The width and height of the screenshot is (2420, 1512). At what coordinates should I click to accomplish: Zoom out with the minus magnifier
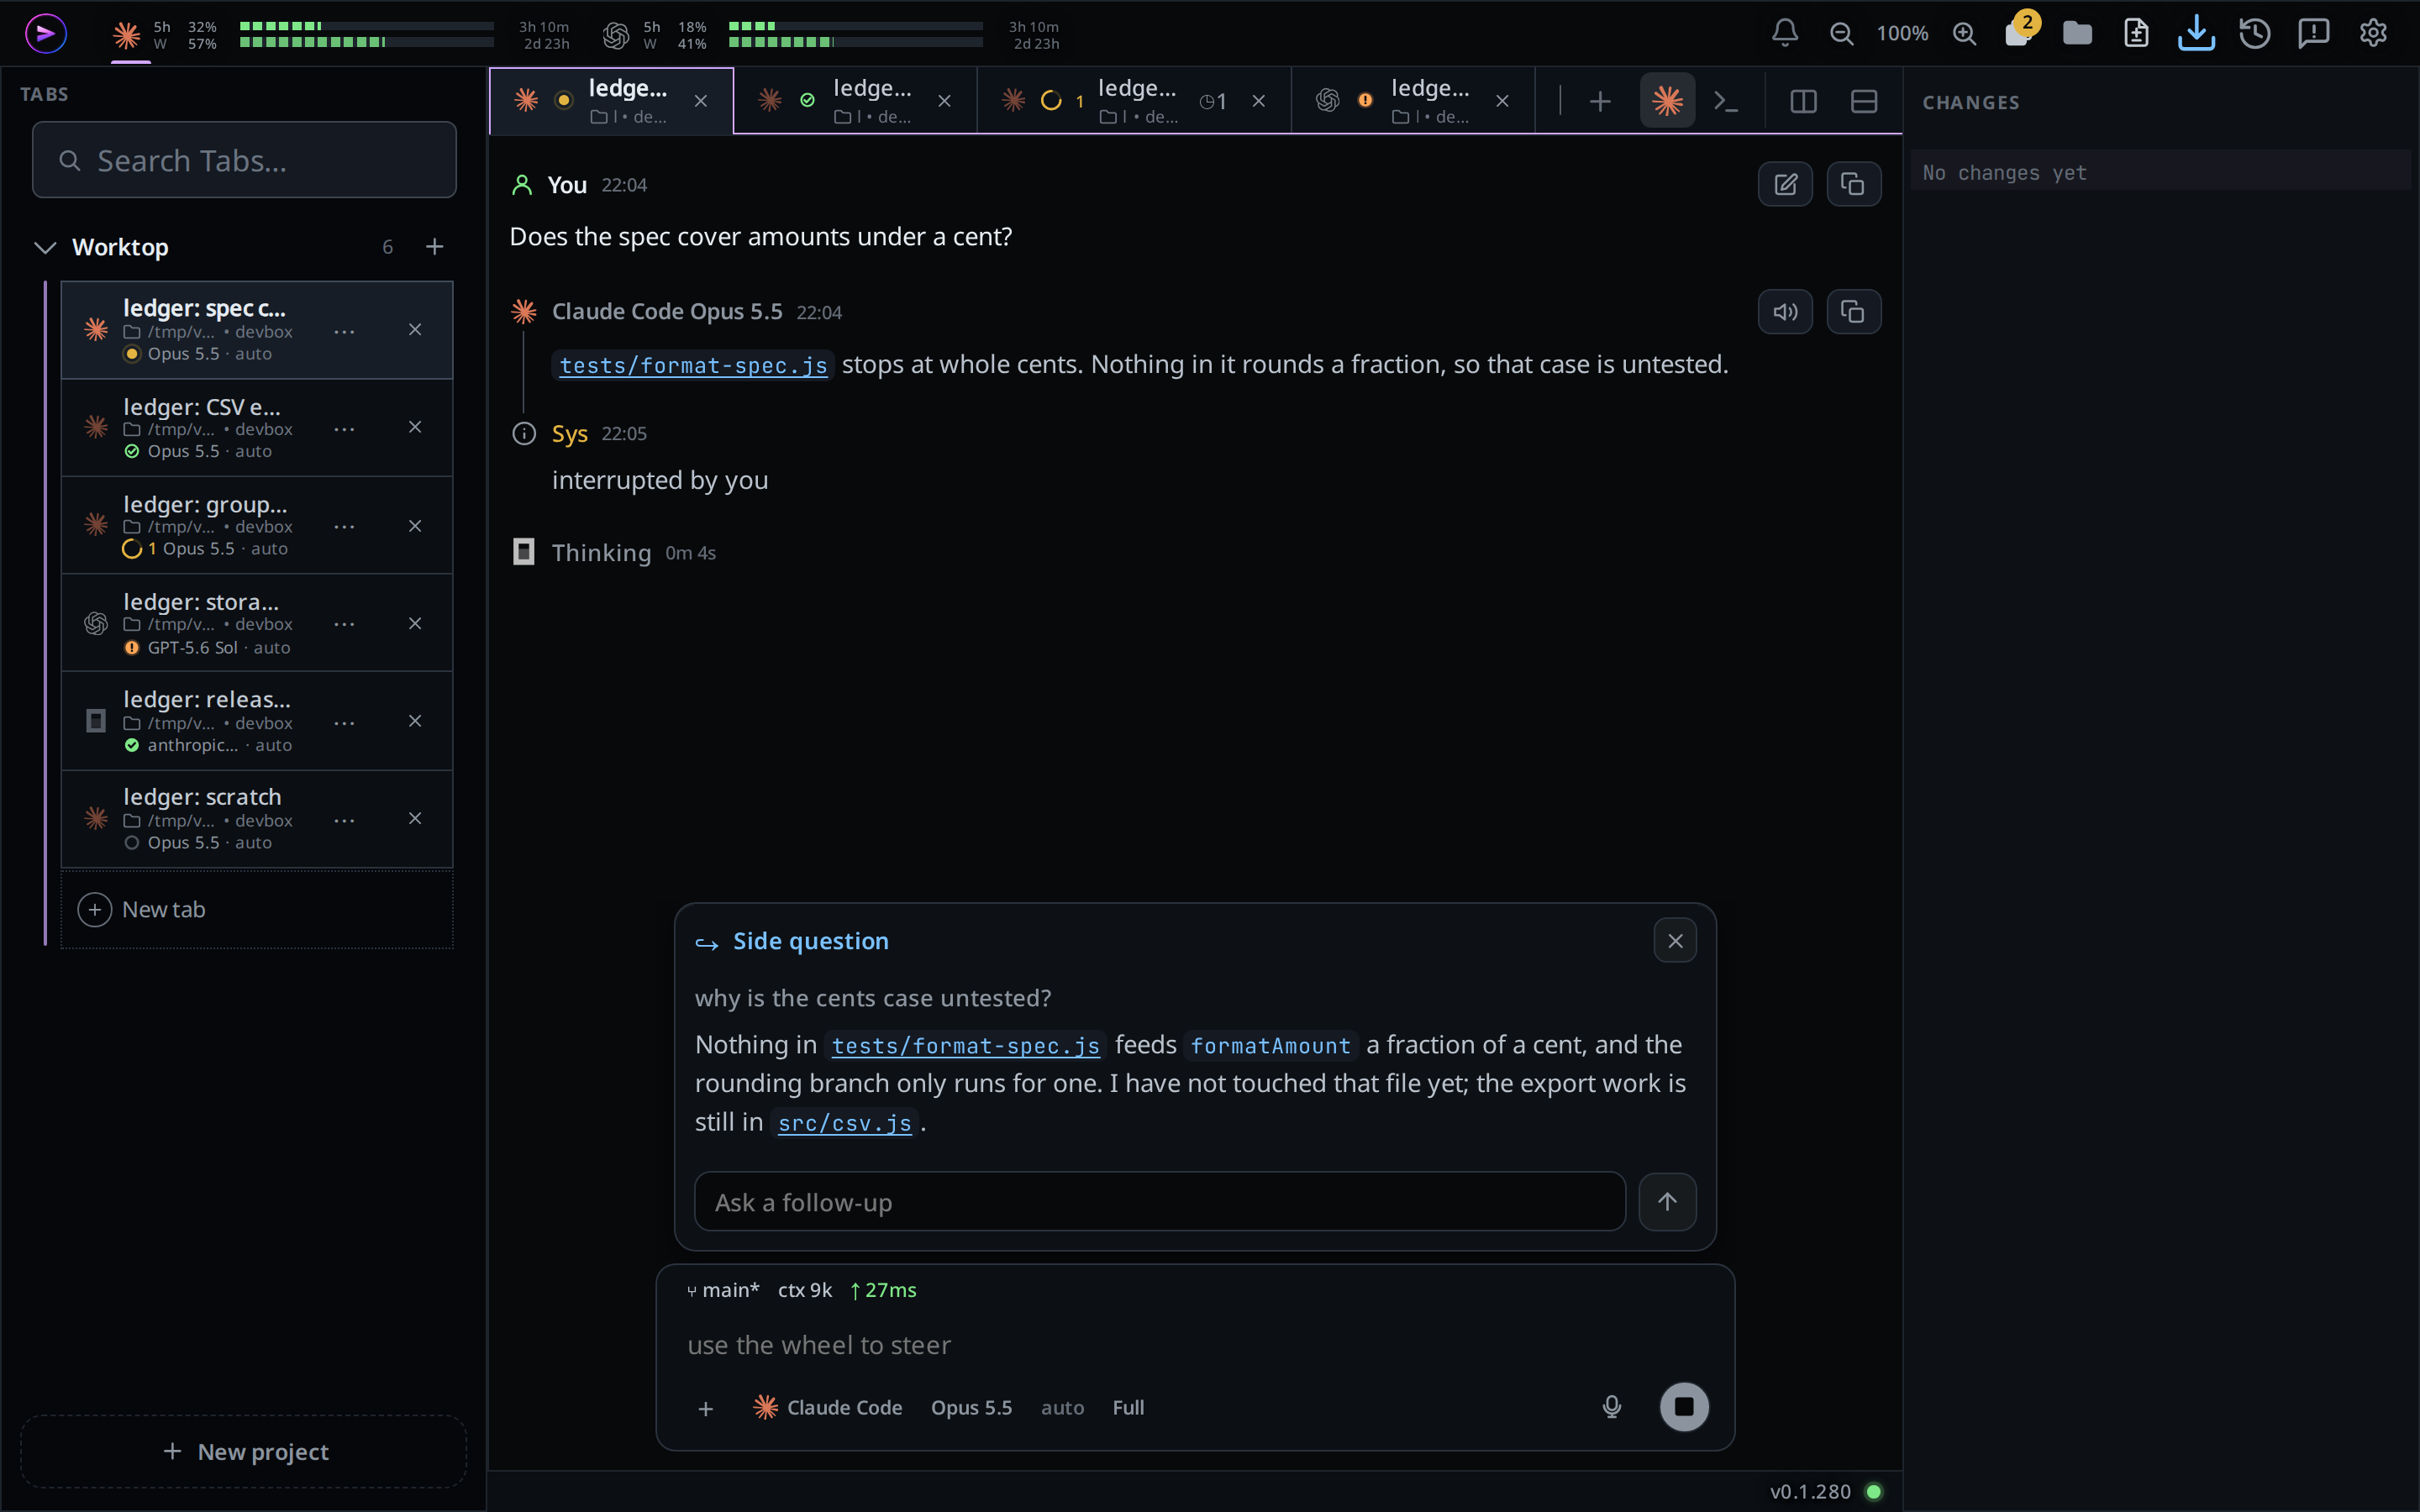point(1841,33)
